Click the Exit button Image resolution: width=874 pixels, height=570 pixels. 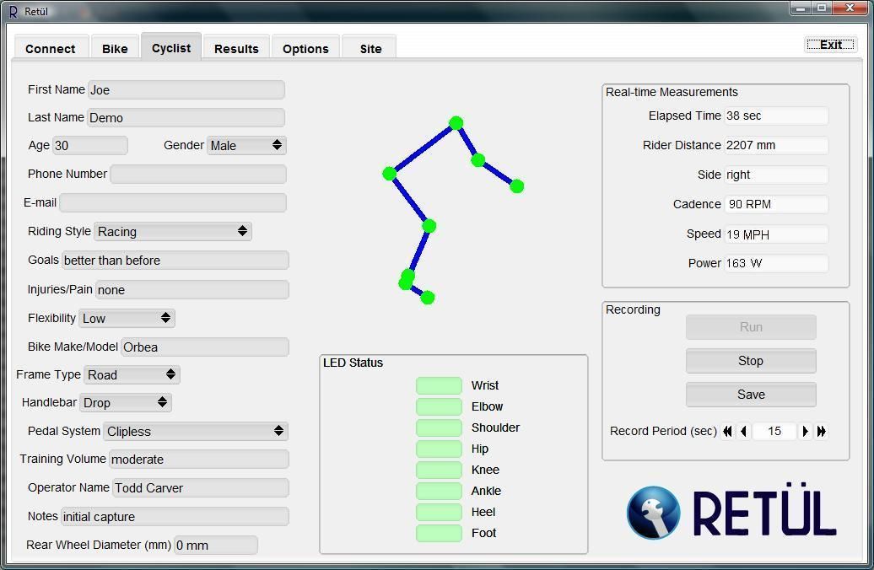830,45
